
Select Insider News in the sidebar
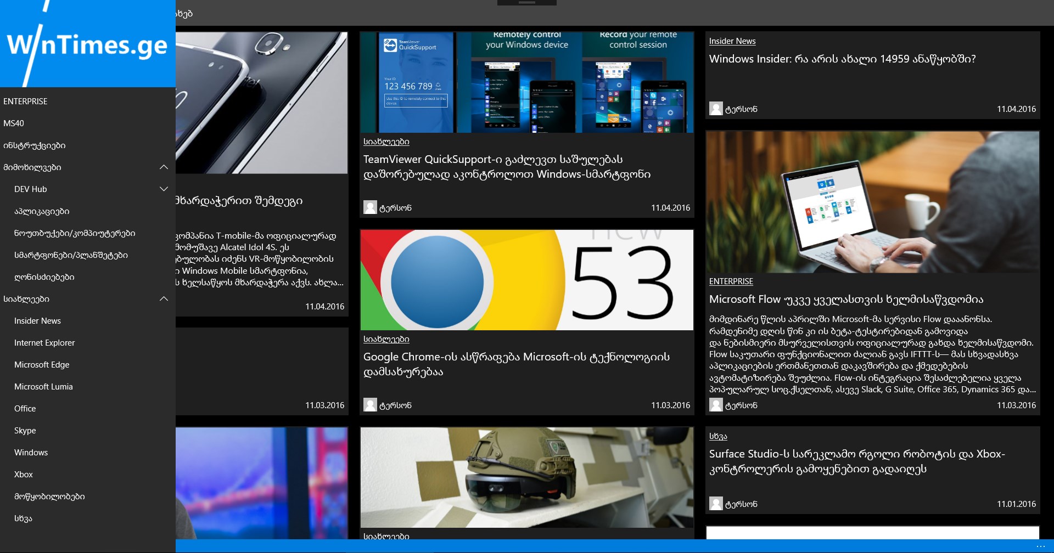[37, 321]
